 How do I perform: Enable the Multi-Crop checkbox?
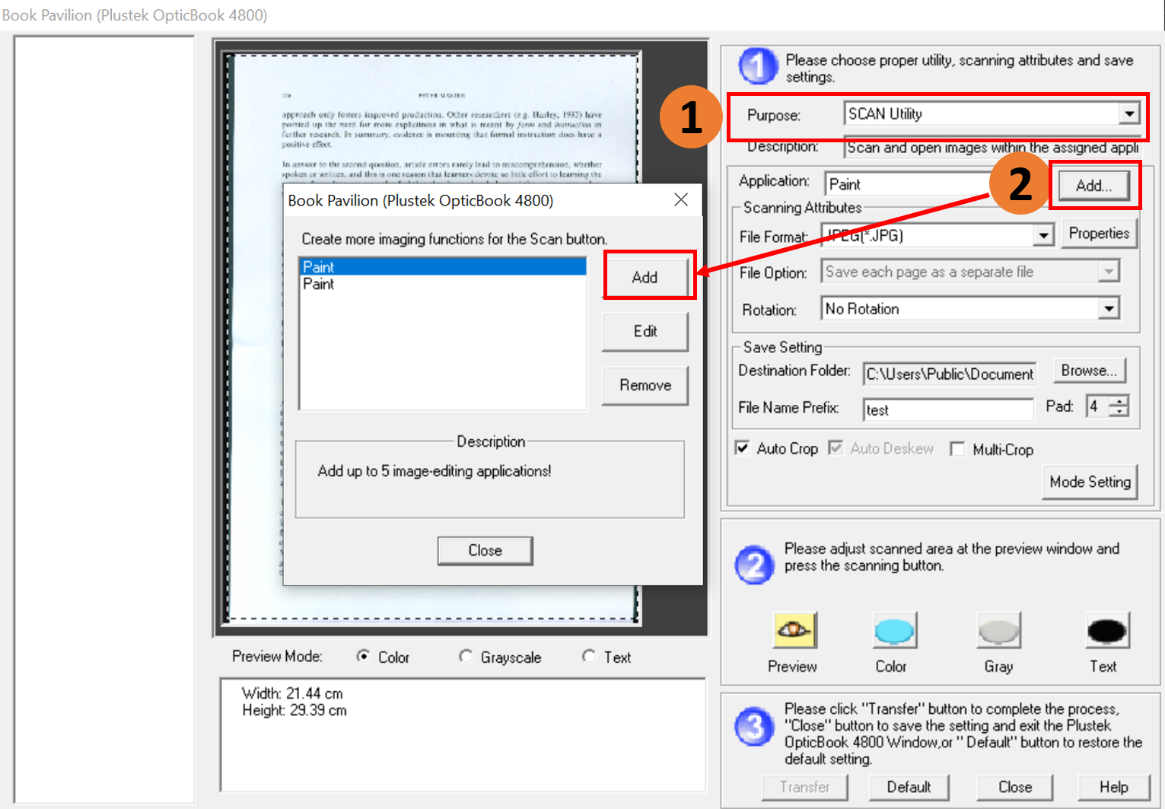(x=957, y=449)
